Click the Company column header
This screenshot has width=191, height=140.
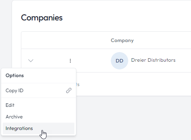[122, 40]
